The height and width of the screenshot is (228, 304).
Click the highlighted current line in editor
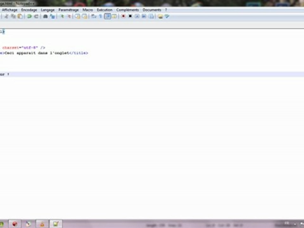(x=152, y=74)
